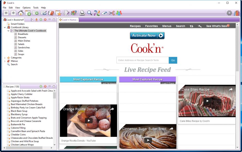Click the red delete button in Bookshelf header
Image resolution: width=242 pixels, height=152 pixels.
pyautogui.click(x=45, y=20)
